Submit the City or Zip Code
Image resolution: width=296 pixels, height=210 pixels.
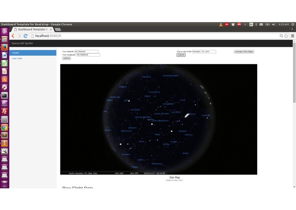tap(181, 55)
